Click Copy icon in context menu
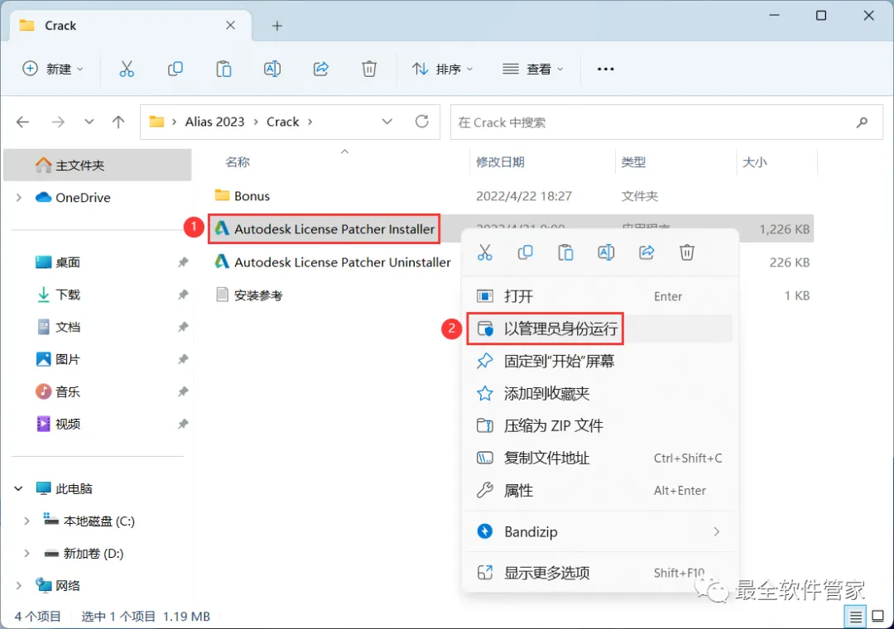 pyautogui.click(x=525, y=252)
